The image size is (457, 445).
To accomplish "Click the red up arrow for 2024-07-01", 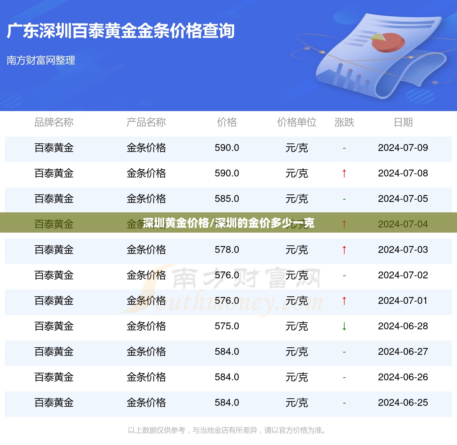I will point(344,301).
